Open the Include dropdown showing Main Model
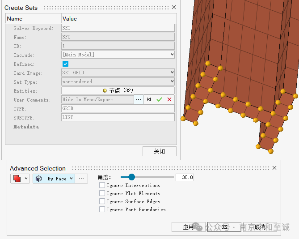Viewport: 299px width, 239px height. click(118, 55)
